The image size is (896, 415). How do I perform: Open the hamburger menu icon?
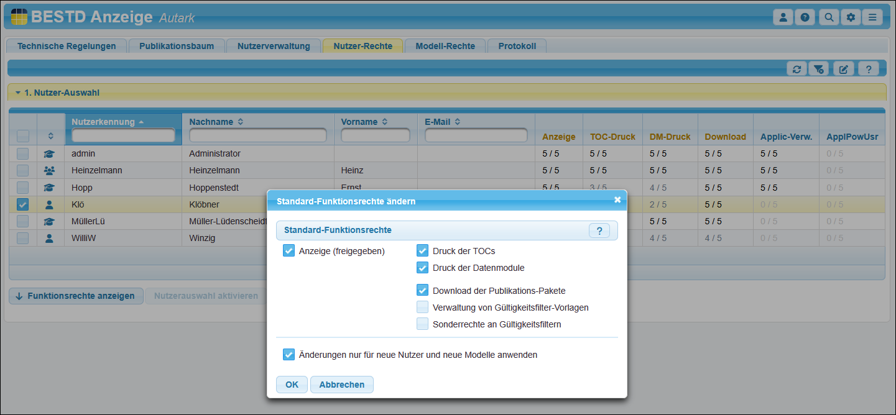point(873,17)
